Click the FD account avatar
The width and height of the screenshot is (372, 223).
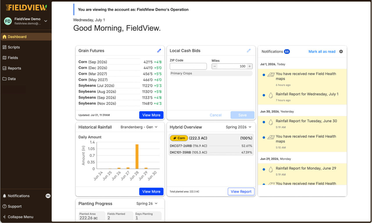(x=8, y=21)
